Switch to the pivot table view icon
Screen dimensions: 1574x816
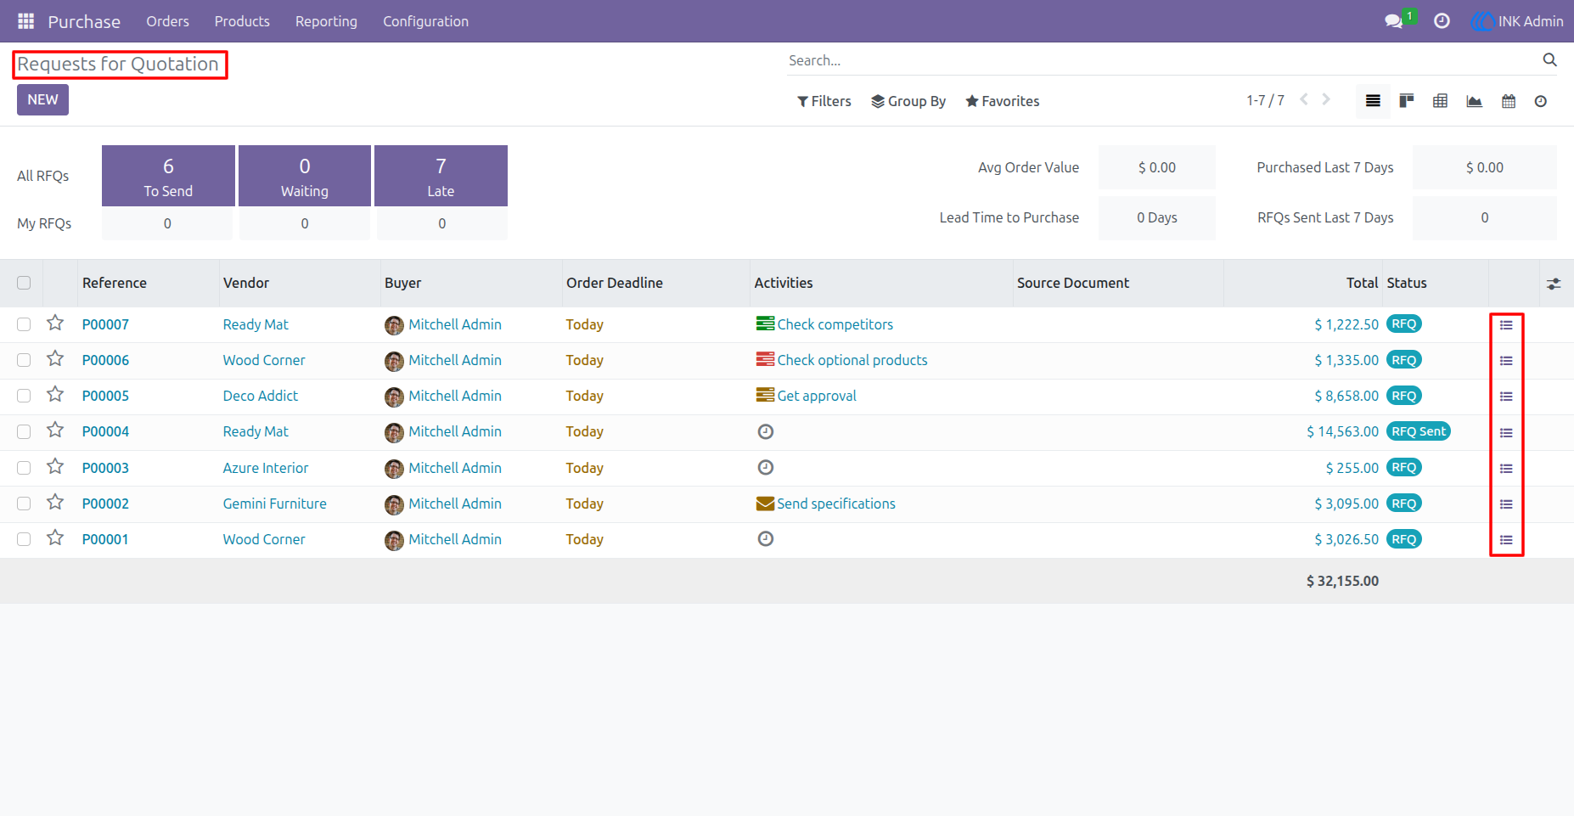pos(1441,101)
